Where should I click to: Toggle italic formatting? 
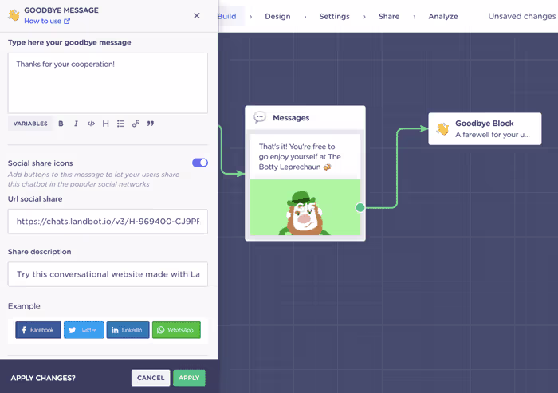[76, 124]
